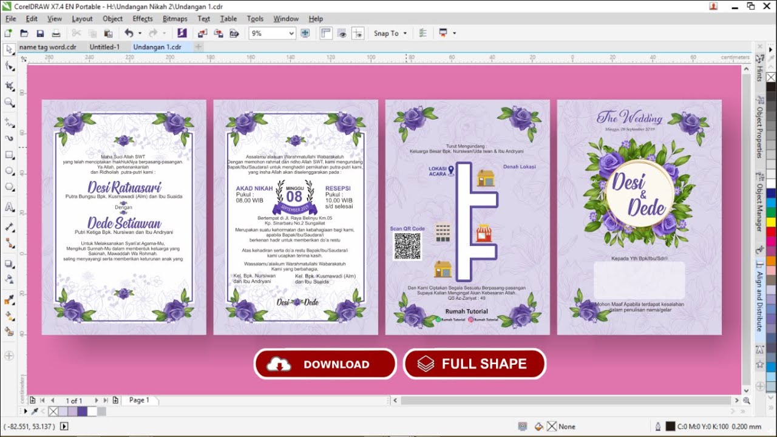Expand the Application Launcher dropdown arrow
777x437 pixels.
coord(454,33)
